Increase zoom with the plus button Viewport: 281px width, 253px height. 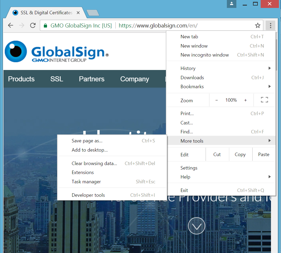tap(245, 100)
